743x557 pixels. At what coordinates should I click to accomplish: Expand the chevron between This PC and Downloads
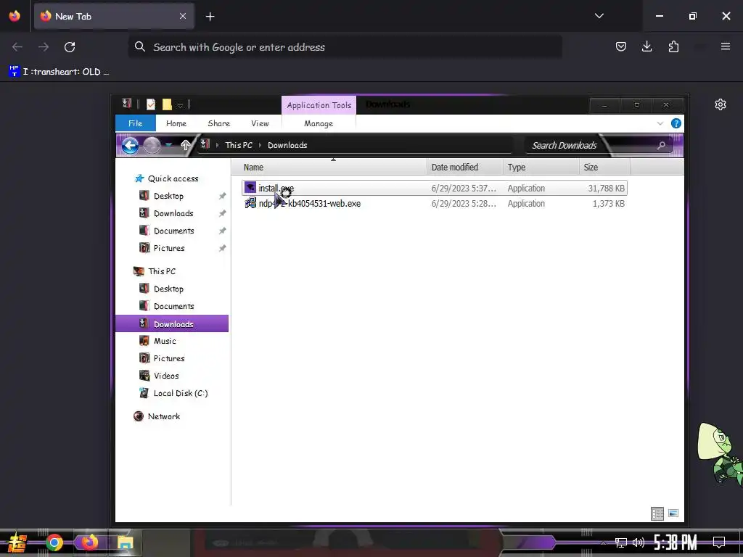pyautogui.click(x=260, y=145)
